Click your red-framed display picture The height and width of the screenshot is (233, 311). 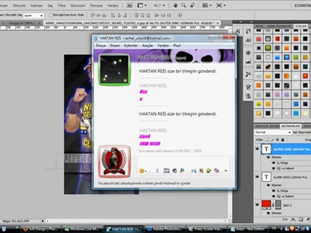coord(114,161)
